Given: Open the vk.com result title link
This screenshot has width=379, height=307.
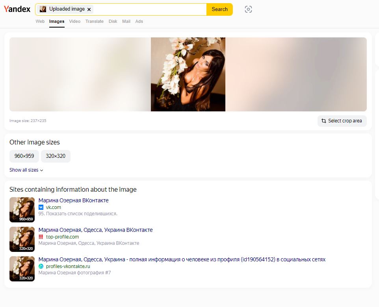Looking at the screenshot, I should point(74,200).
